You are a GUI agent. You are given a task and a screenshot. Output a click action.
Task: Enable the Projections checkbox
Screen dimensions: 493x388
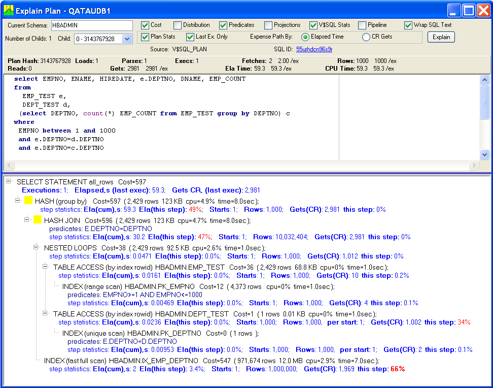tap(268, 25)
